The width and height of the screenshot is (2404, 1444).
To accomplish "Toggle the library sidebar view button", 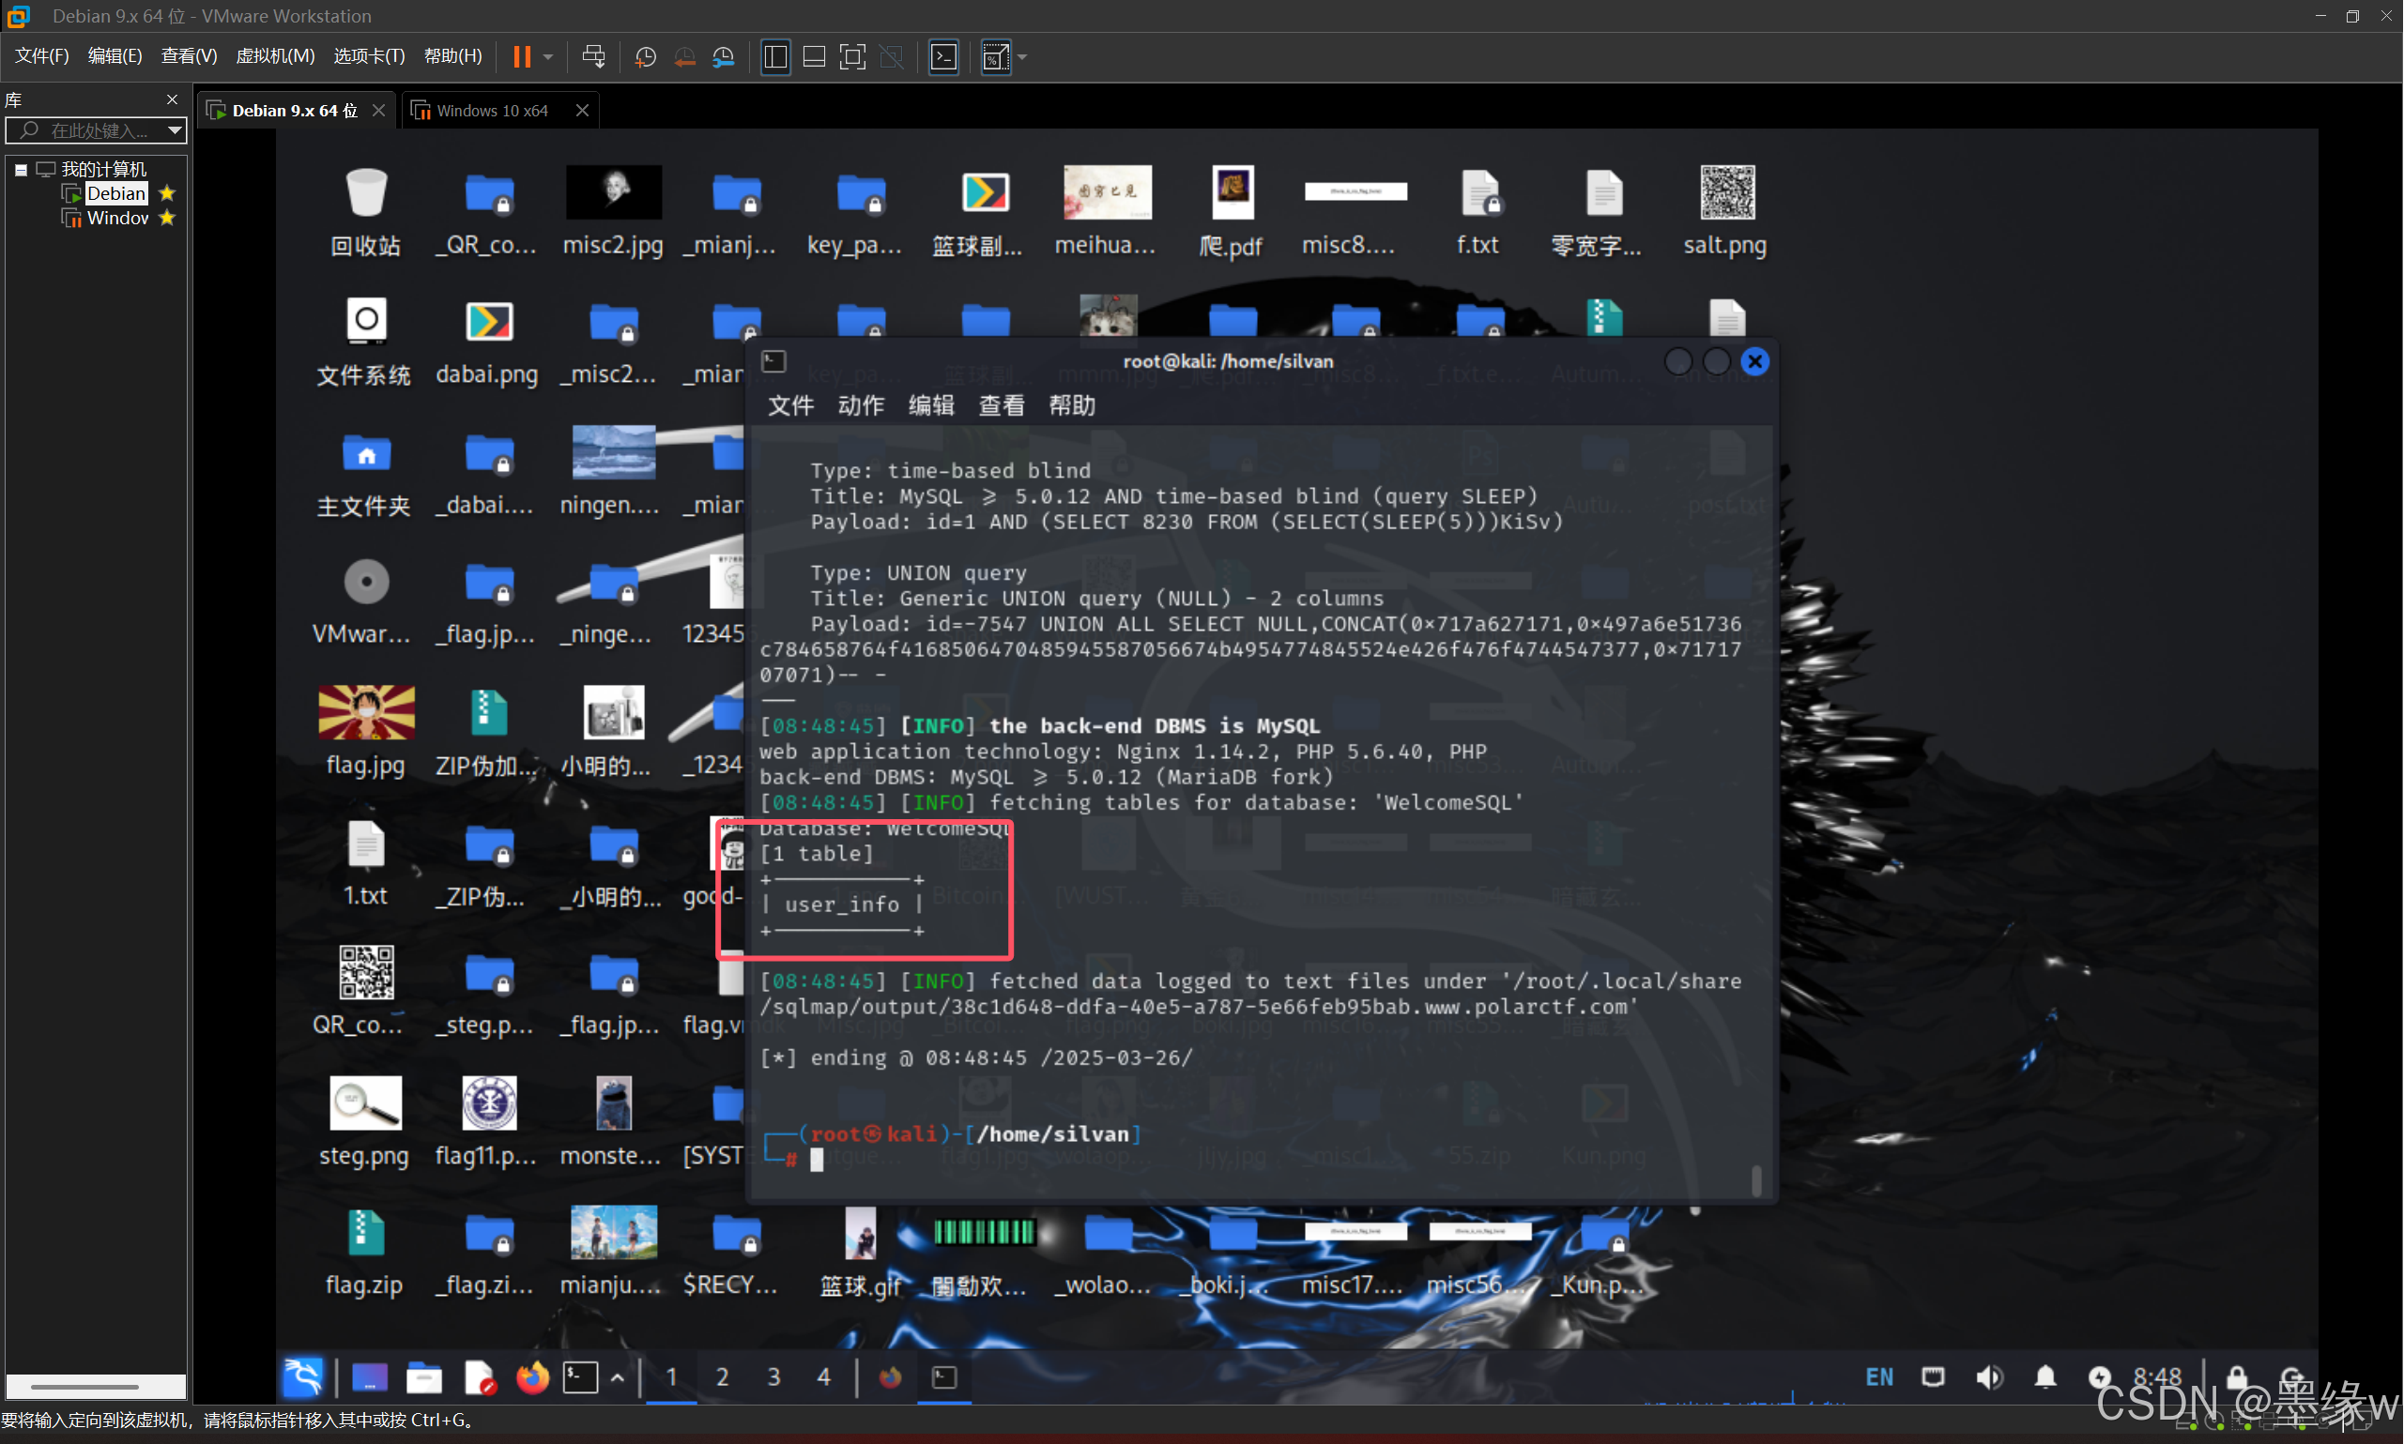I will pos(775,56).
